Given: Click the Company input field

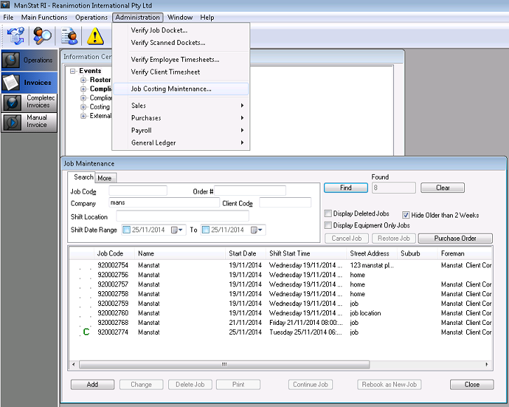Looking at the screenshot, I should 164,203.
